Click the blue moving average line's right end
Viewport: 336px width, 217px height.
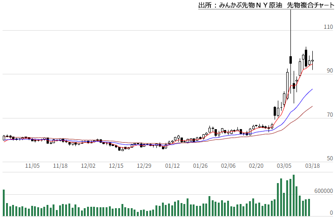coord(312,89)
